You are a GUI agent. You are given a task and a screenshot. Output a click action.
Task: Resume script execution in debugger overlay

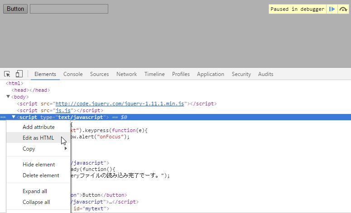tap(332, 9)
